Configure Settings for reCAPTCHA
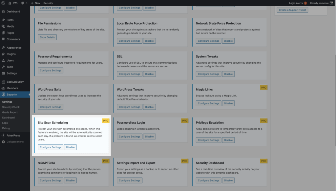This screenshot has width=336, height=191. pos(50,180)
